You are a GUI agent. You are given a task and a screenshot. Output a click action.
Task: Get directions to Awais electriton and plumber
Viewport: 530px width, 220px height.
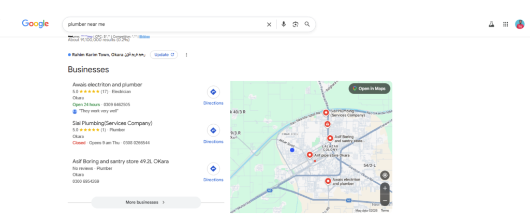coord(213,96)
